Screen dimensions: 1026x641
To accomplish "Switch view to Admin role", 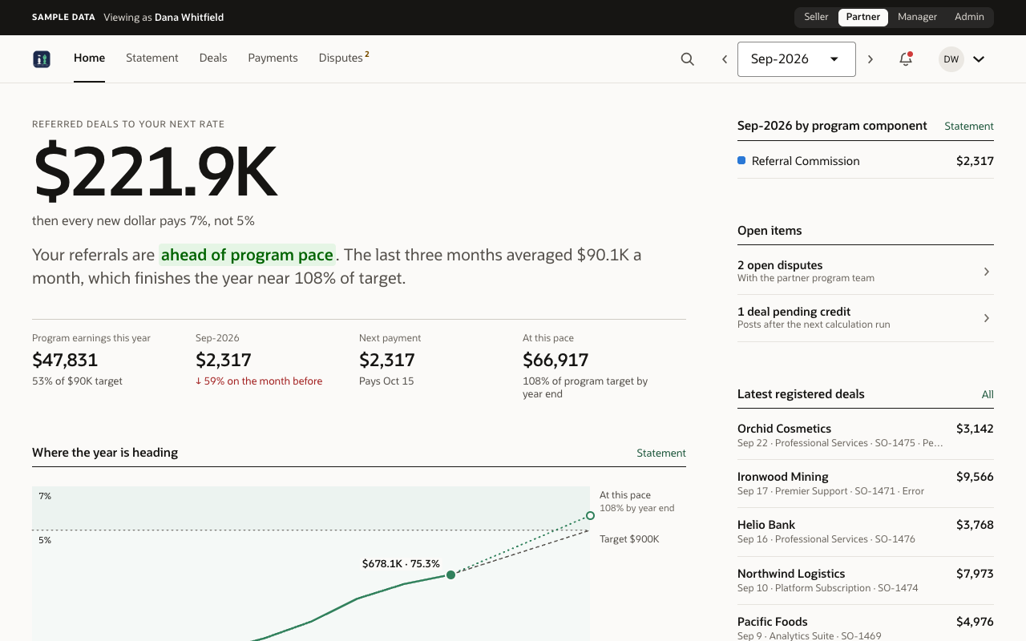I will click(x=969, y=17).
